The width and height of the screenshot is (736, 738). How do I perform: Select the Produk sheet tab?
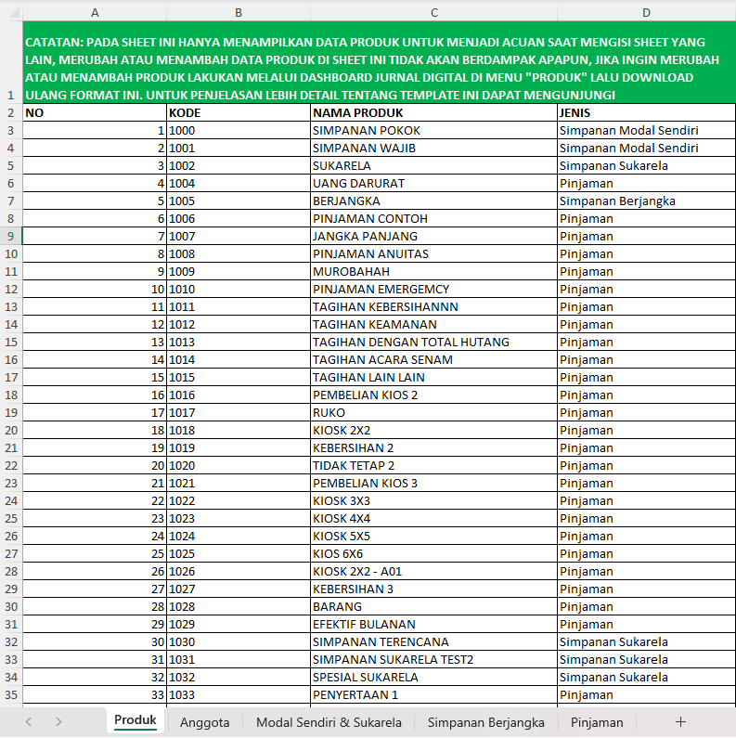click(x=135, y=720)
